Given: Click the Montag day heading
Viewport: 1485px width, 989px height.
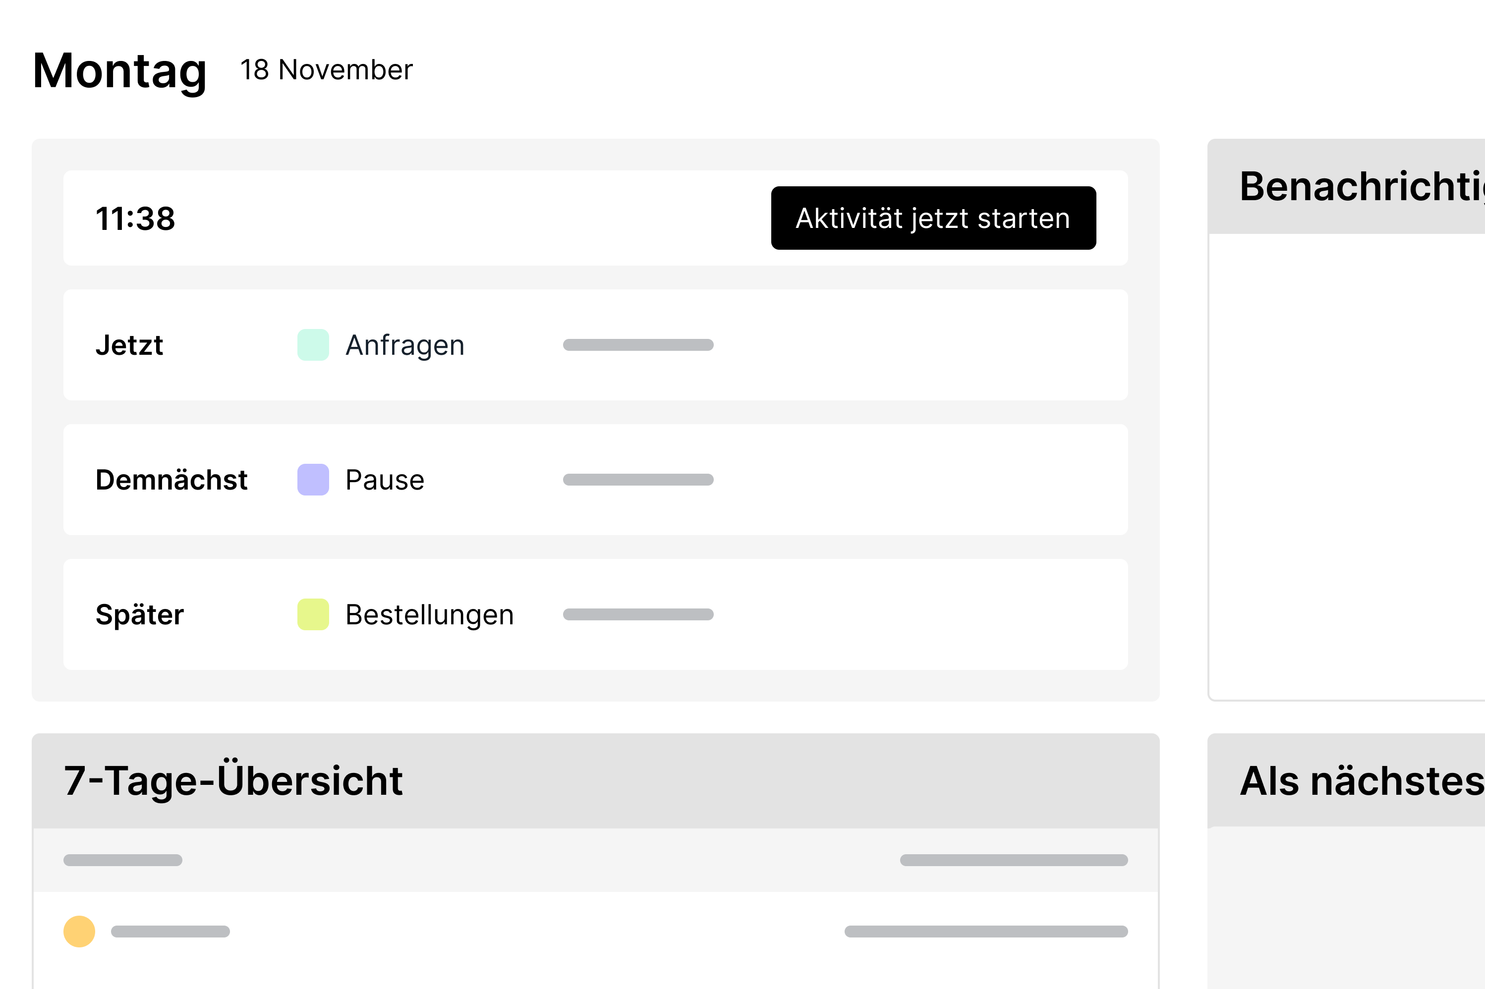Looking at the screenshot, I should (119, 71).
